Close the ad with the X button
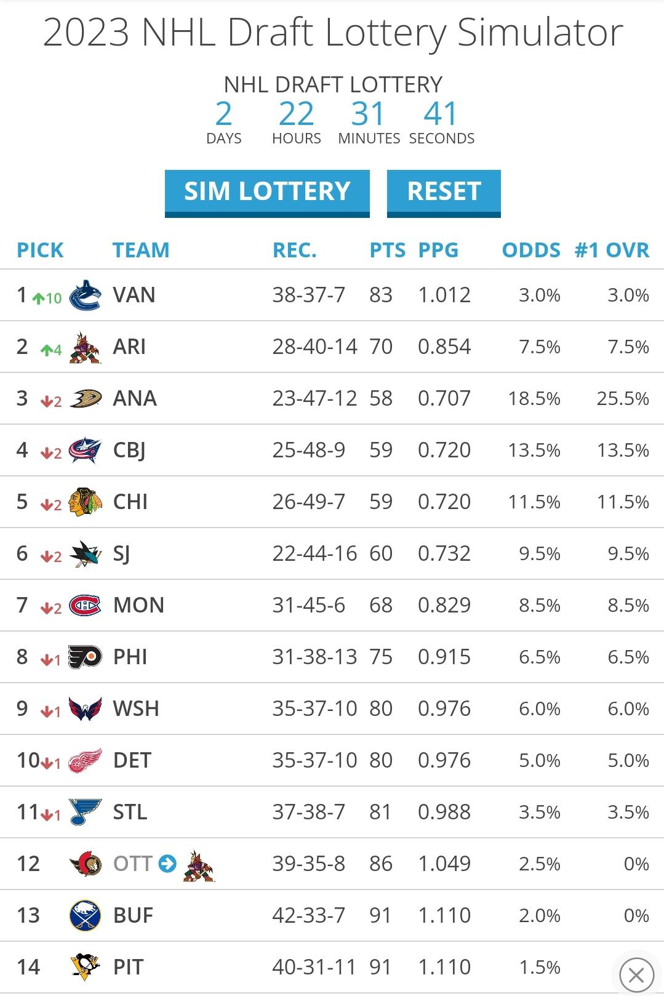Viewport: 664px width, 996px height. (x=636, y=975)
